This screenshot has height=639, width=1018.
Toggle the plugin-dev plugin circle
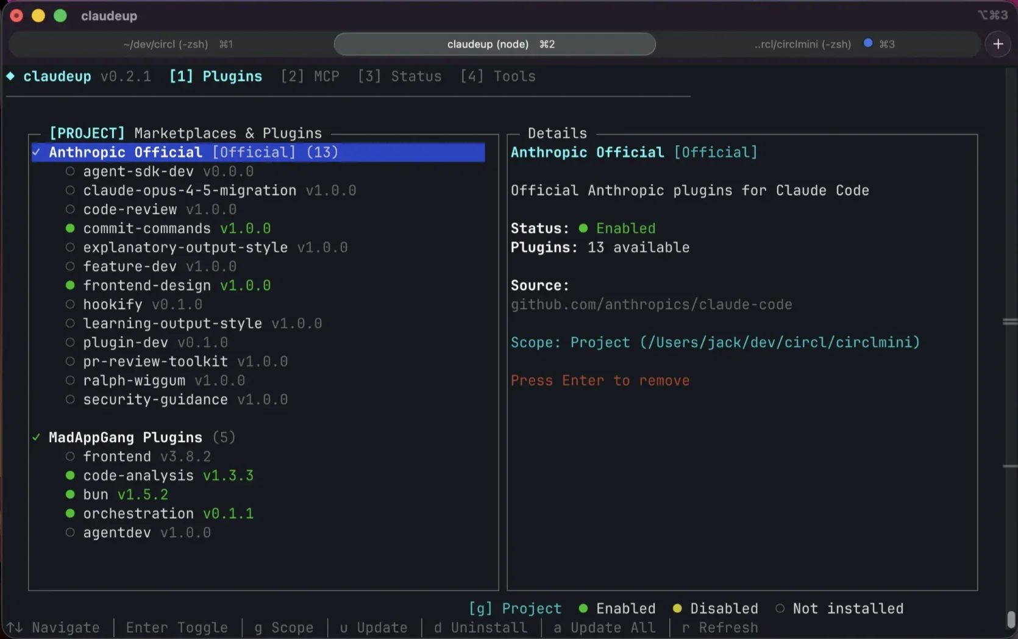click(x=70, y=342)
